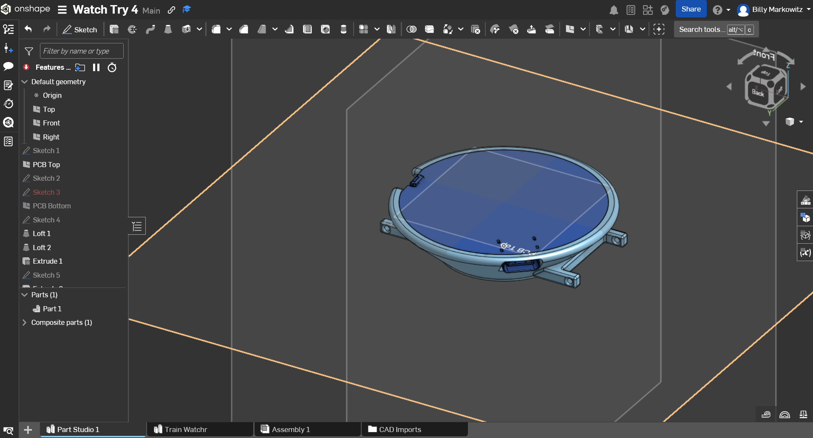Image resolution: width=813 pixels, height=438 pixels.
Task: Start a new Sketch
Action: coord(79,29)
